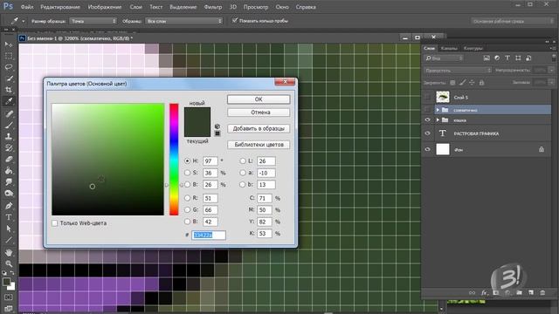Toggle Quick Mask mode icon

pyautogui.click(x=9, y=297)
